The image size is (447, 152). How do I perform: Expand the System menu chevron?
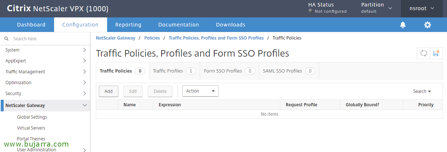pos(85,50)
